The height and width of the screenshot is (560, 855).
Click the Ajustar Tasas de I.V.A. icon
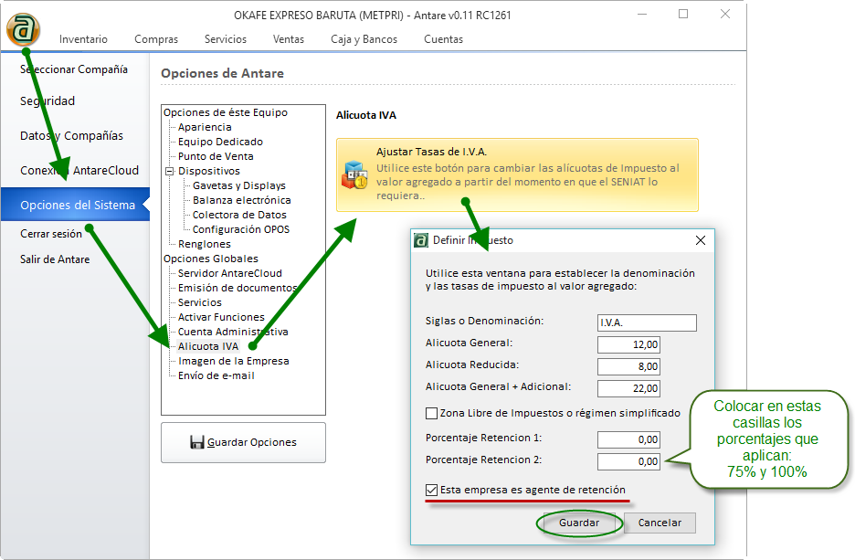point(354,174)
